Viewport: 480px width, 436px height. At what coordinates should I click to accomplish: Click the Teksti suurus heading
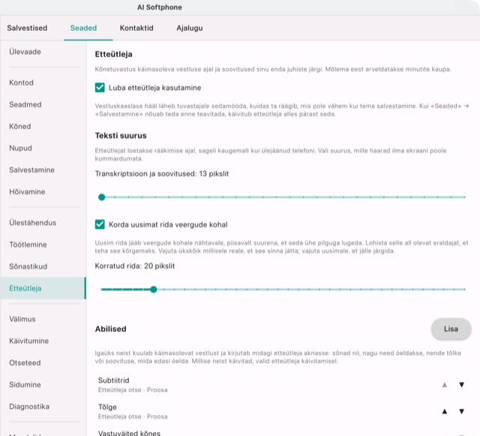(121, 135)
